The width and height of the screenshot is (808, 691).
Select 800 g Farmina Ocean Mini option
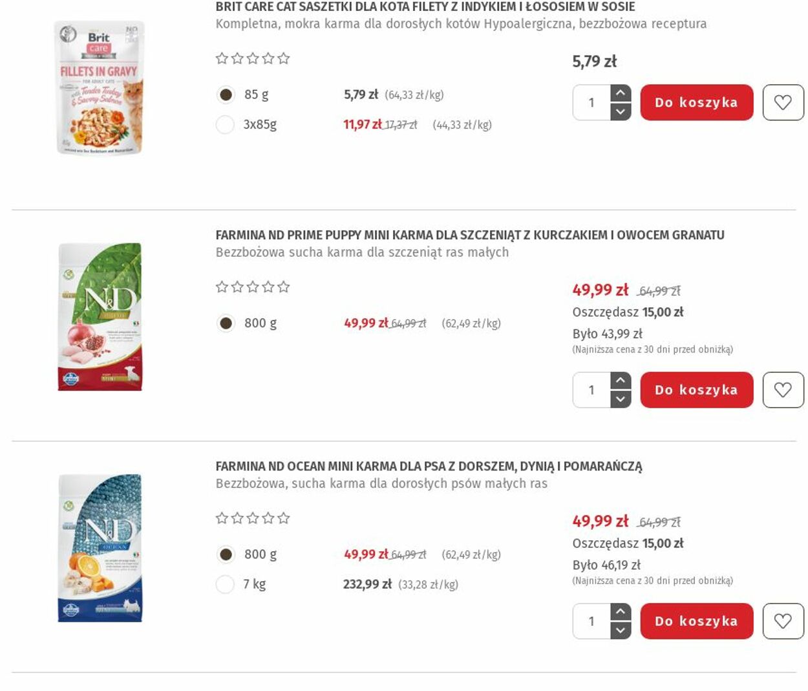click(x=225, y=554)
